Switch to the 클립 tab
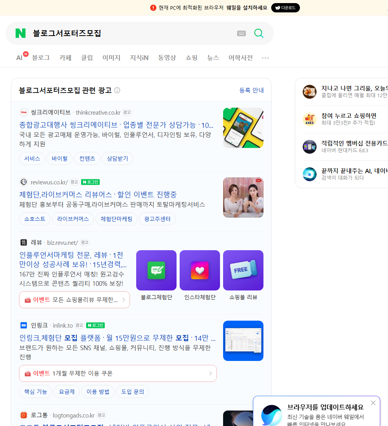The image size is (388, 426). point(87,58)
